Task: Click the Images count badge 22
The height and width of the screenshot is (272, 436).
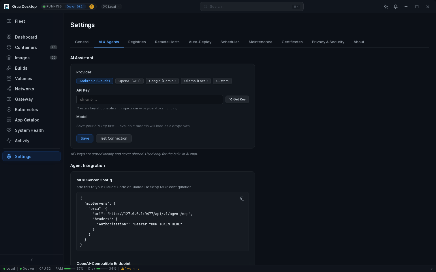Action: [54, 58]
